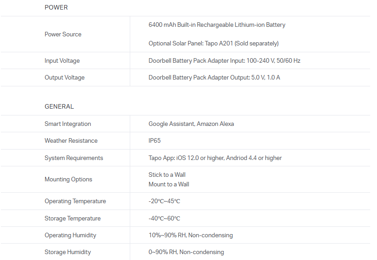Click the POWER section heading
The width and height of the screenshot is (377, 260).
56,7
